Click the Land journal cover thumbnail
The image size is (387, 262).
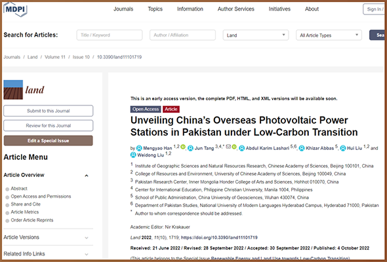click(13, 90)
